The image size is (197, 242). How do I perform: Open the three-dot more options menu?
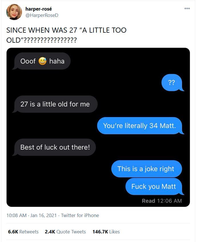(x=187, y=9)
